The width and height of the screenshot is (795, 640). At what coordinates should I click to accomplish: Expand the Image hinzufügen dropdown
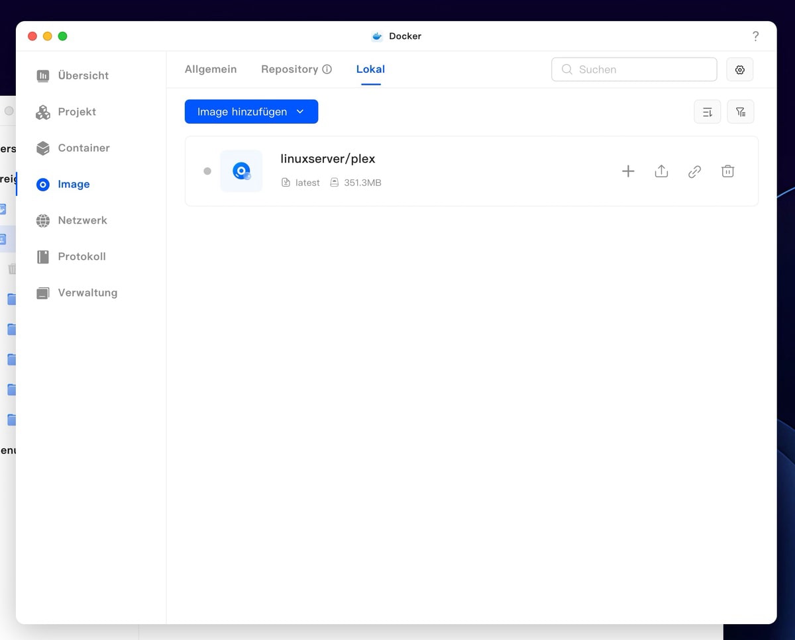point(300,112)
